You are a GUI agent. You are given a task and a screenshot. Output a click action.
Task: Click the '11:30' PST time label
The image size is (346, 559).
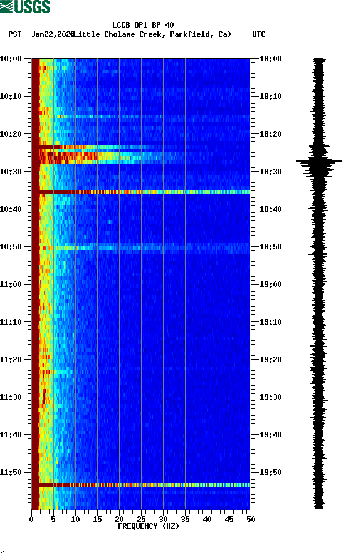(11, 397)
